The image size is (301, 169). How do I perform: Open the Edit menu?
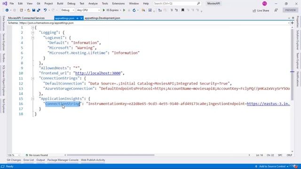(x=20, y=3)
